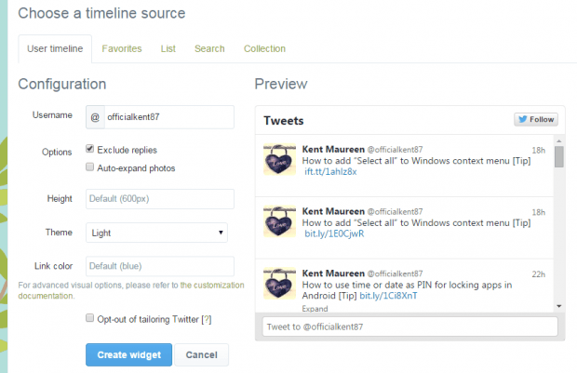This screenshot has width=577, height=373.
Task: Select the User timeline tab
Action: click(x=55, y=48)
